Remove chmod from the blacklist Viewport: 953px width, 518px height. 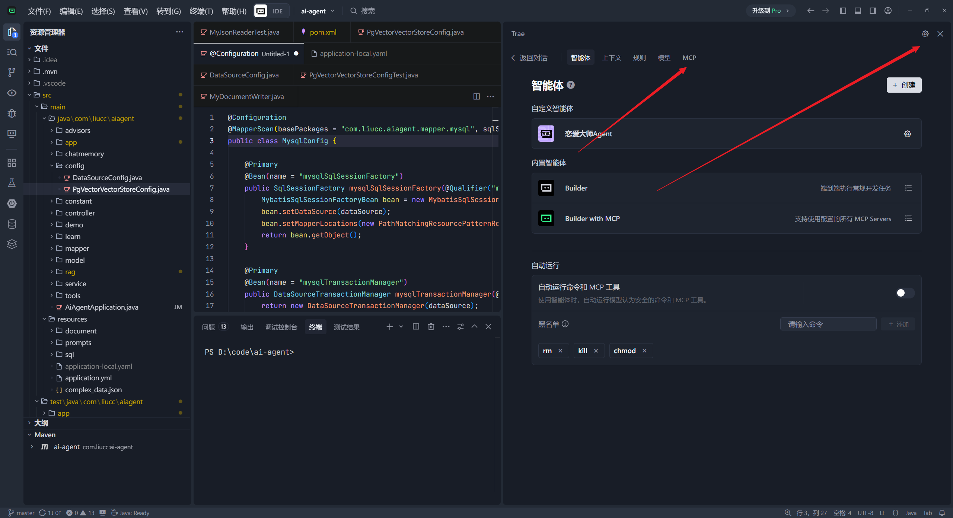(x=644, y=351)
